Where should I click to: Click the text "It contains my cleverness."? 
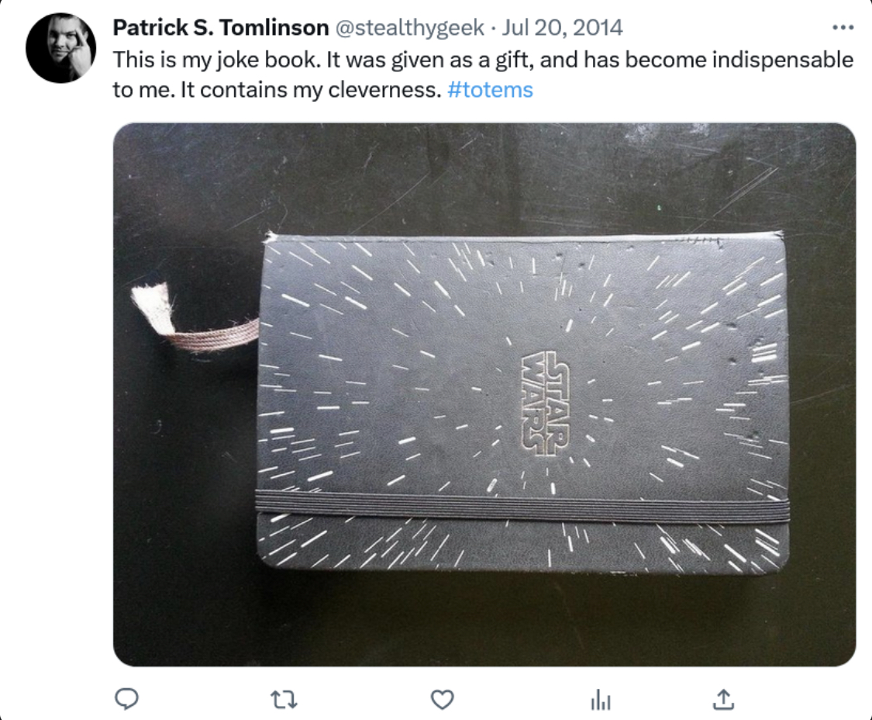(x=312, y=90)
